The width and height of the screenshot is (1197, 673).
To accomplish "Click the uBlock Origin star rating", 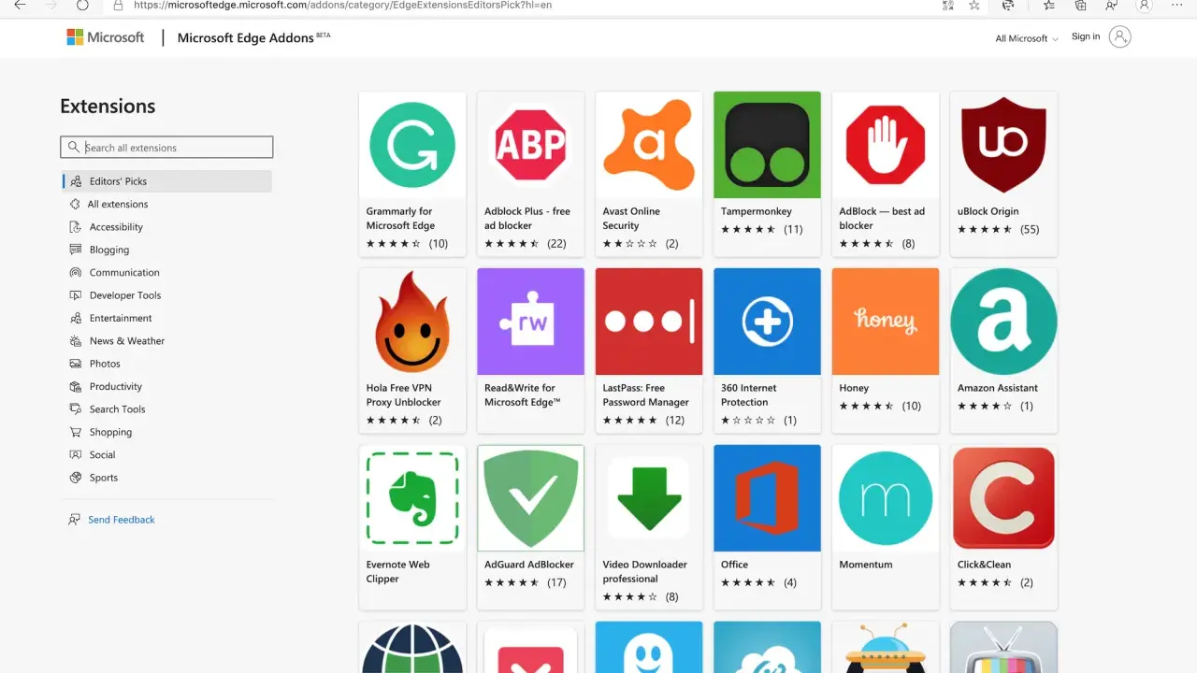I will pos(985,229).
